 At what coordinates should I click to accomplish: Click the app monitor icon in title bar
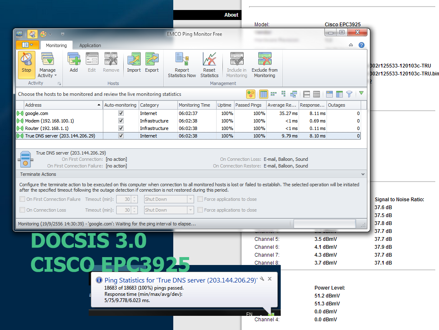(19, 34)
